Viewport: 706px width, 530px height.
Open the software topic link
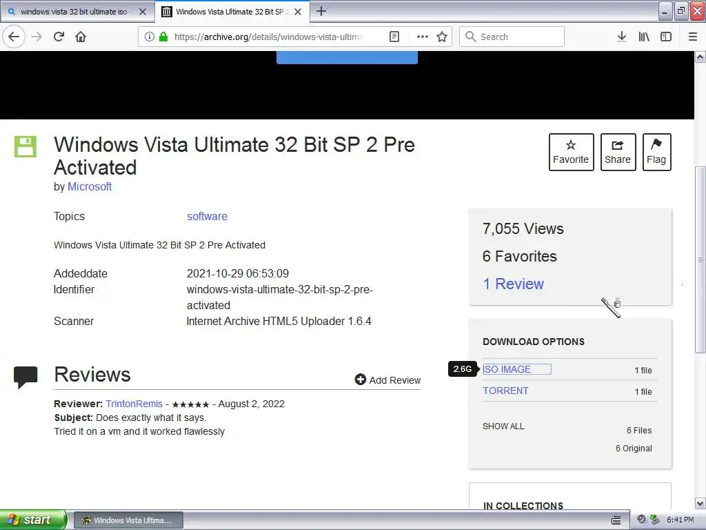[207, 216]
